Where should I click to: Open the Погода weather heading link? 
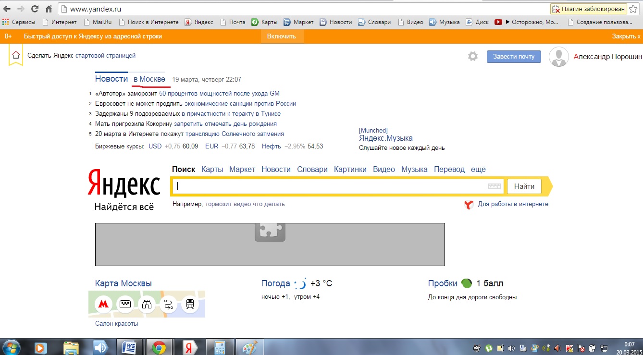[276, 283]
